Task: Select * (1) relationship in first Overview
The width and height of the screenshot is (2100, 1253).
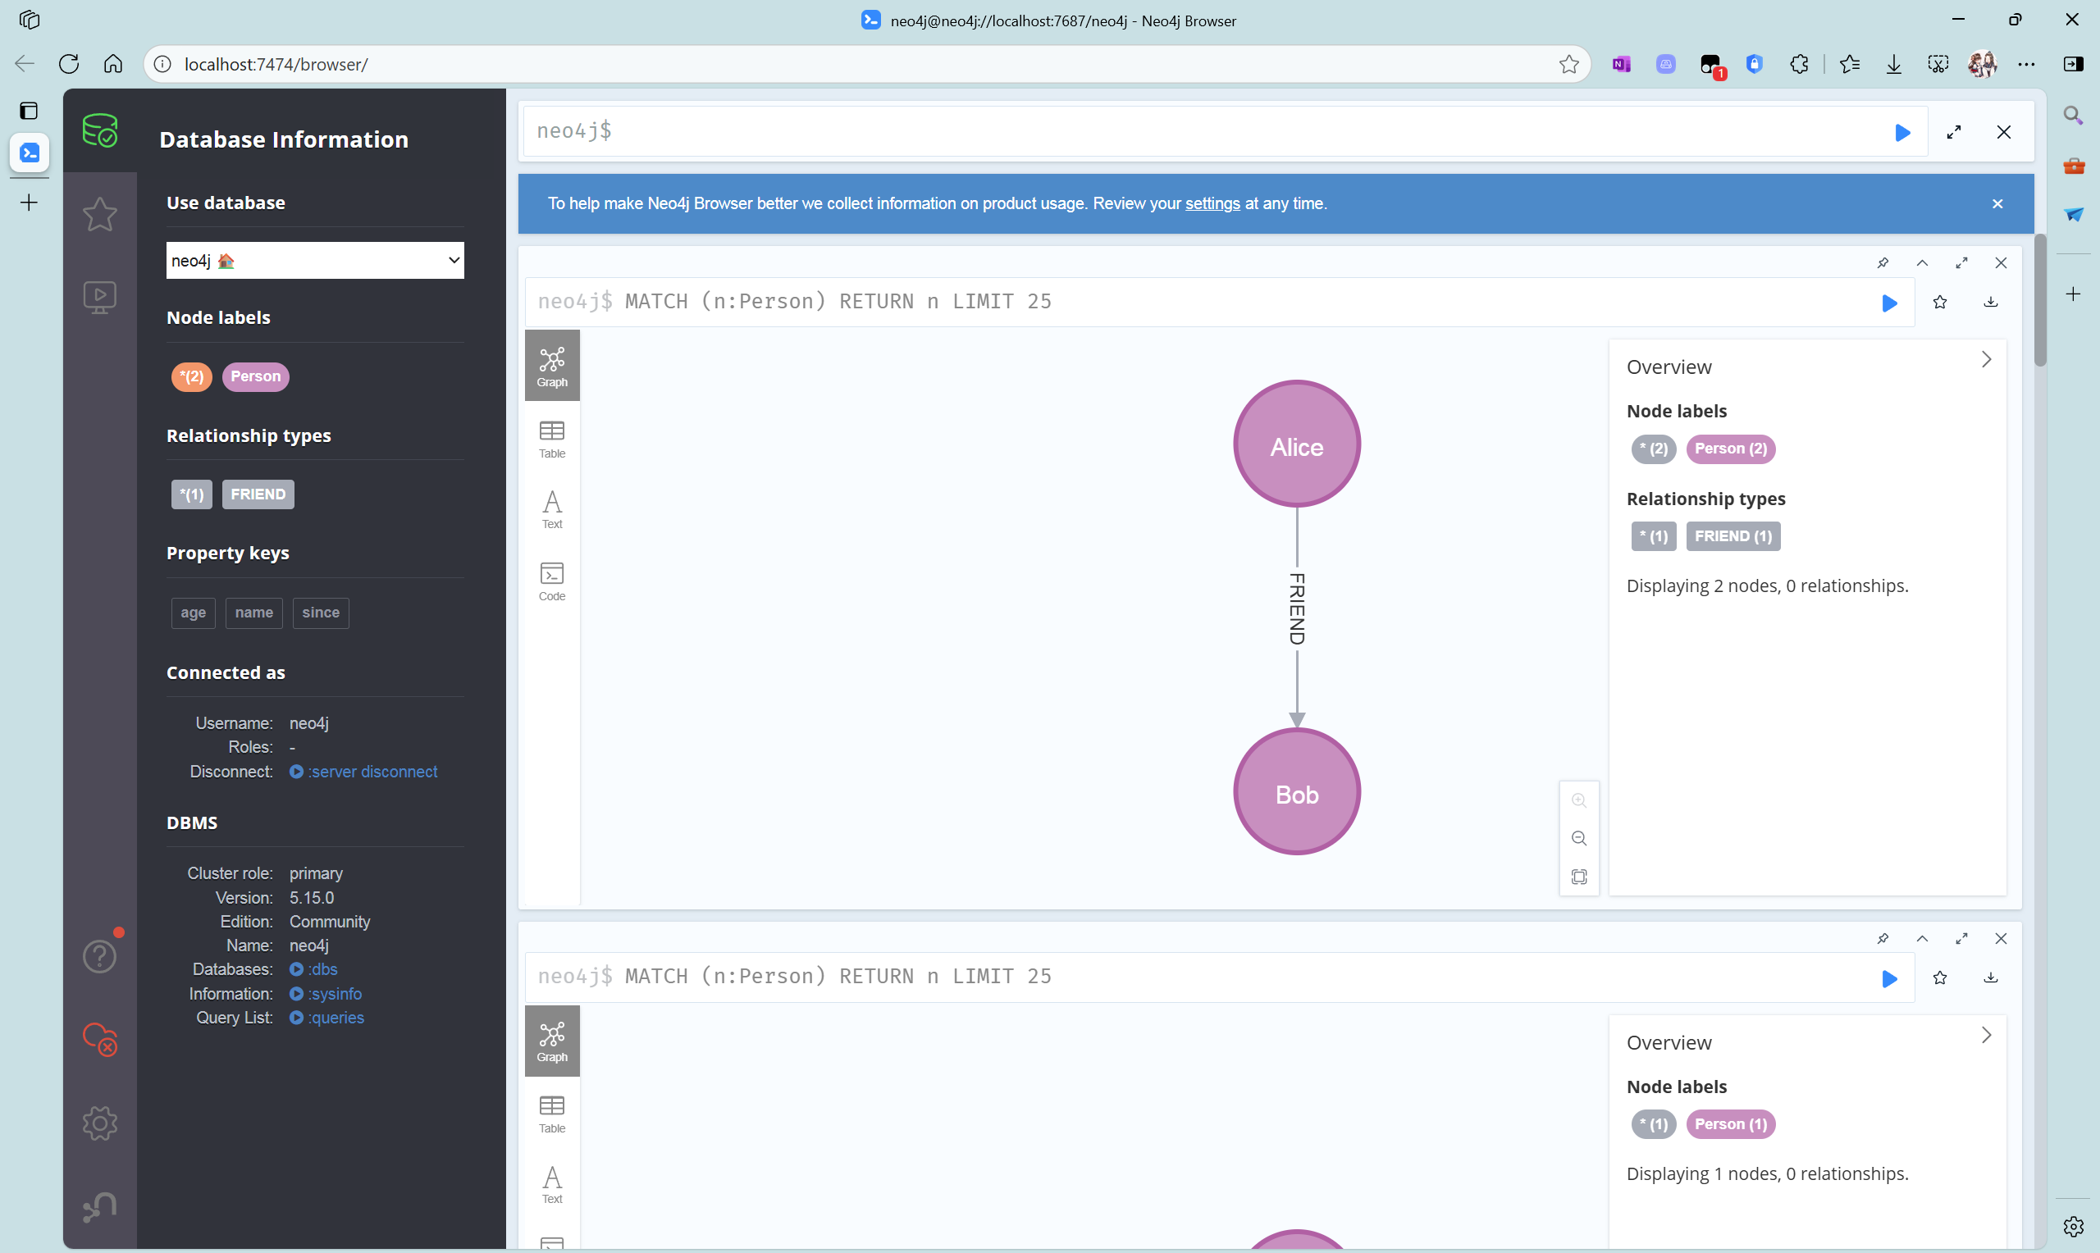Action: (1655, 537)
